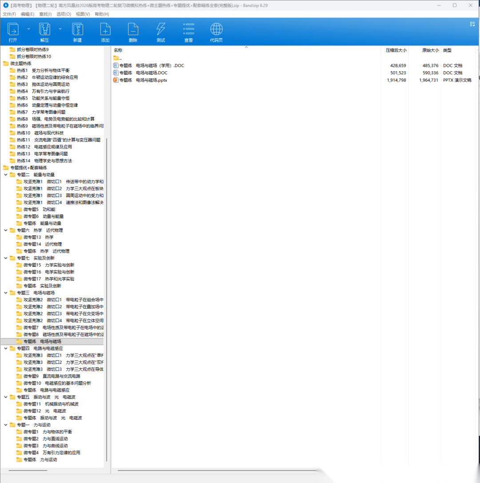The width and height of the screenshot is (480, 483).
Task: Open the dropdown arrow next to 打开
Action: (29, 28)
